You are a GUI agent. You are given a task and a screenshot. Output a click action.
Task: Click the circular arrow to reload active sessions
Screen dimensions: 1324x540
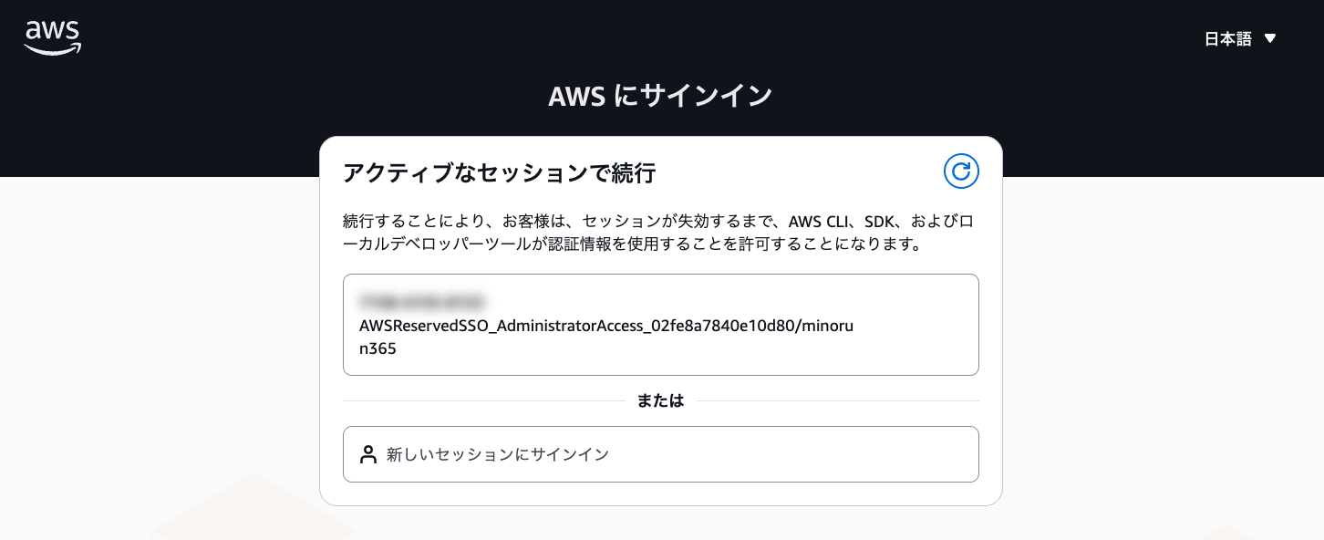click(961, 171)
